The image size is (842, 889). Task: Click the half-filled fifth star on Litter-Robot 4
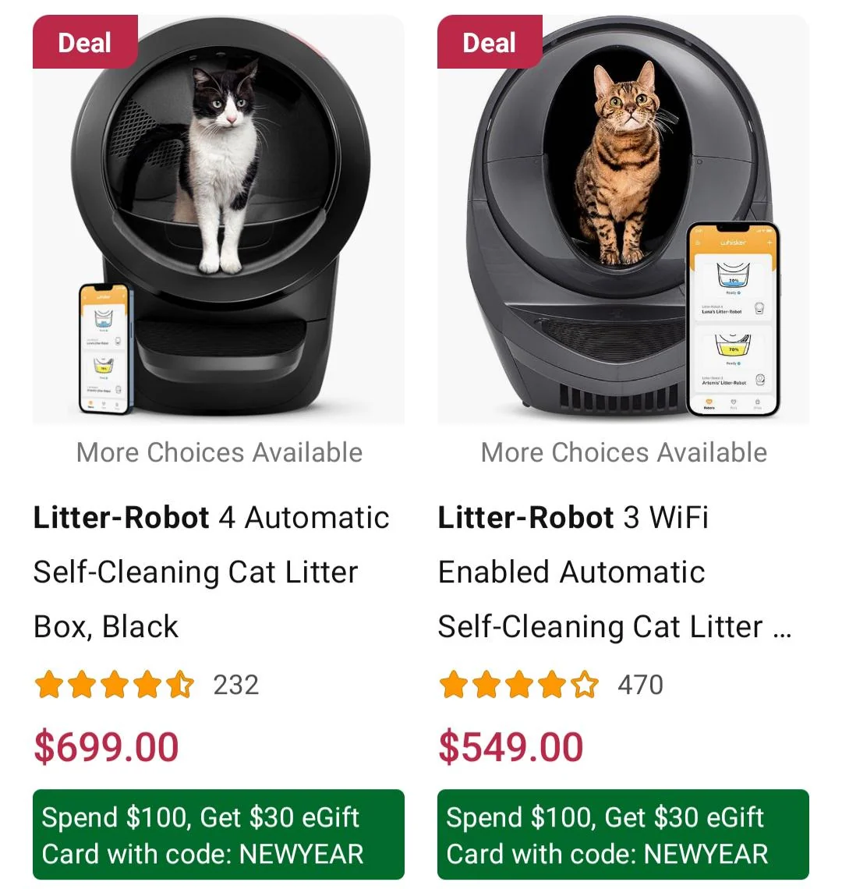[181, 685]
